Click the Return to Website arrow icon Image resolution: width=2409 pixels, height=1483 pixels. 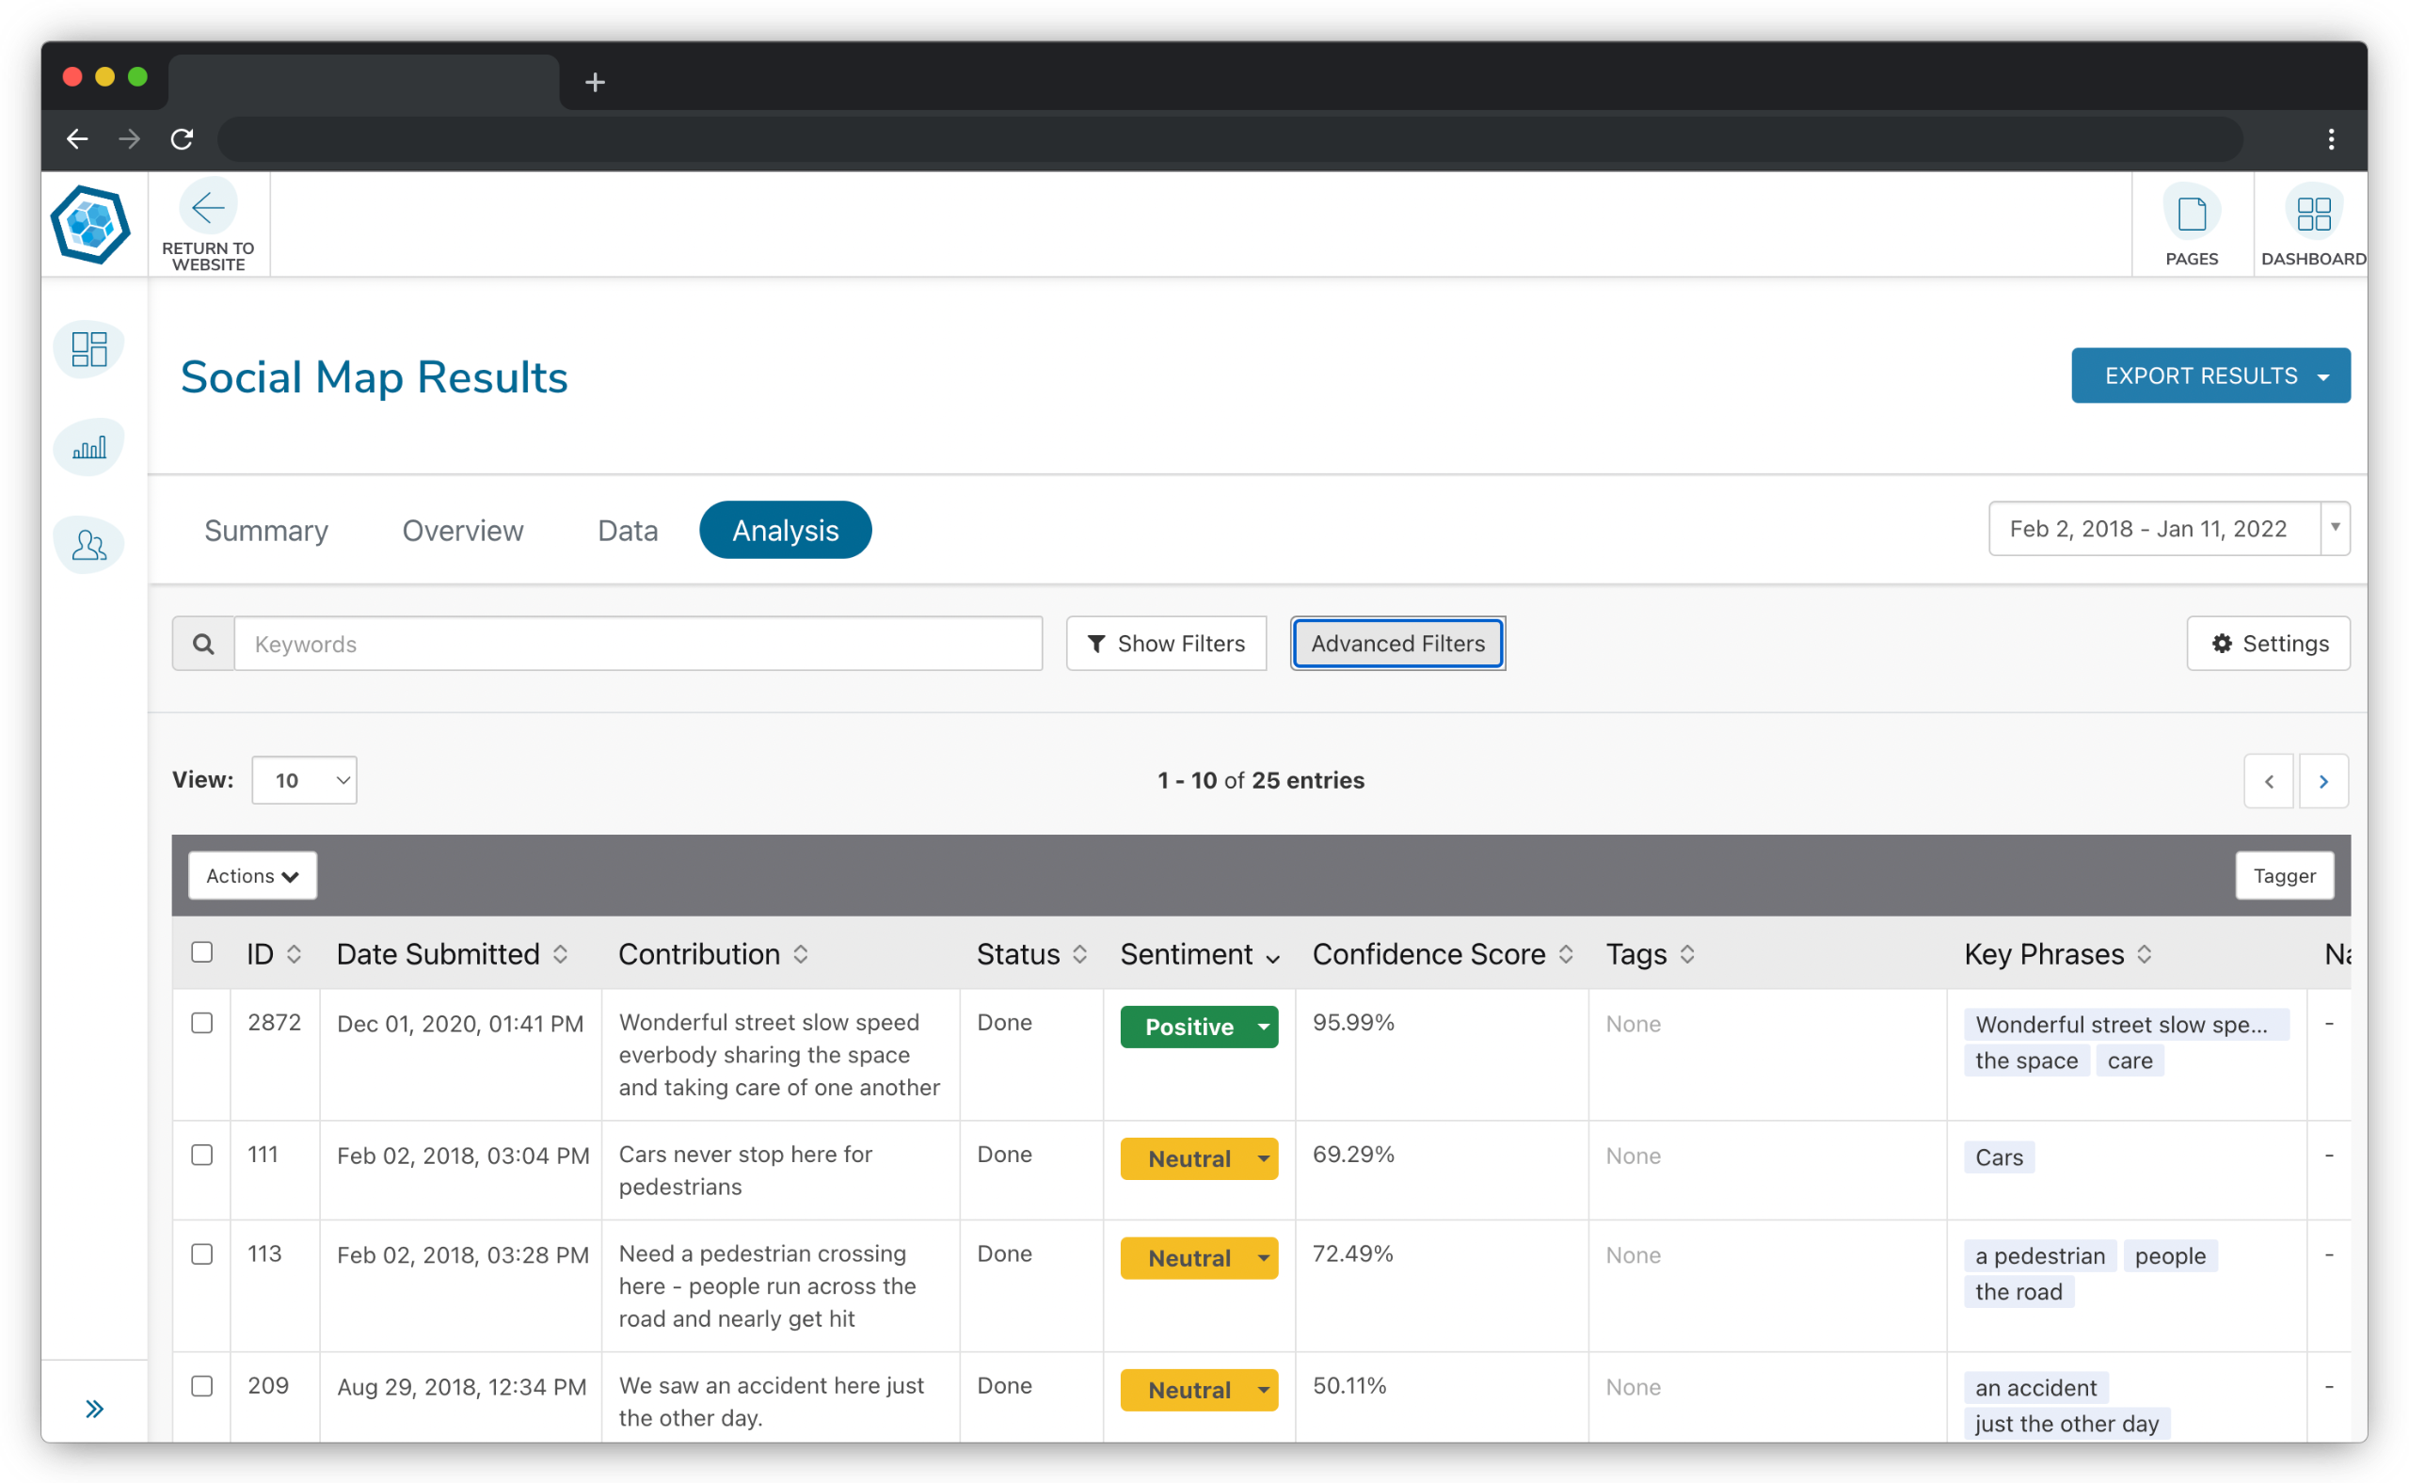pyautogui.click(x=206, y=208)
